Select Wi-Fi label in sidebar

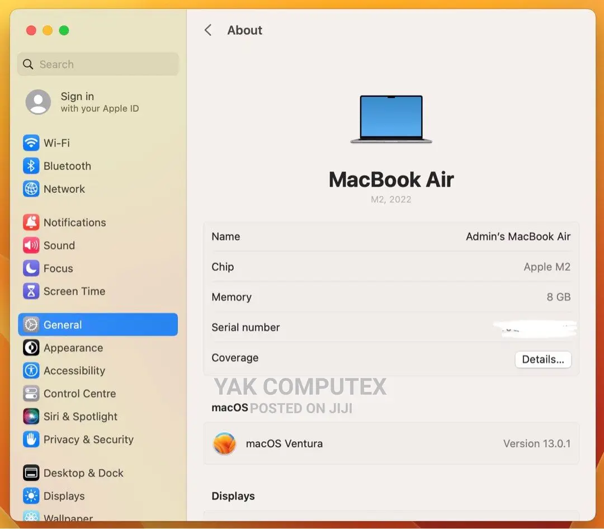56,143
